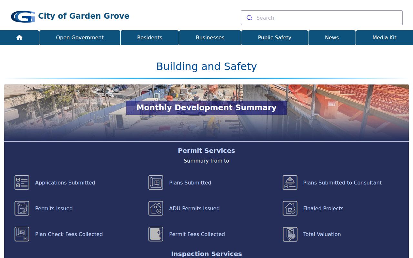The height and width of the screenshot is (258, 413).
Task: Click the Finaled Projects label
Action: pyautogui.click(x=323, y=208)
